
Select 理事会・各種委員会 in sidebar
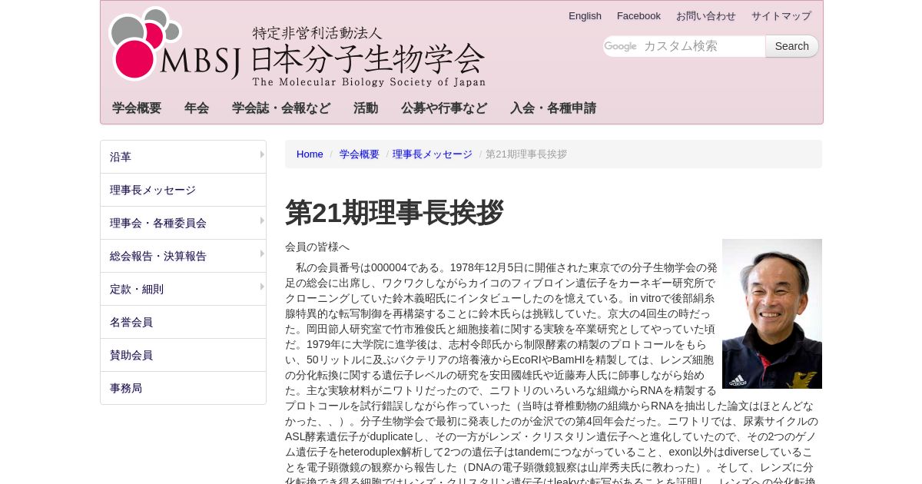pos(183,223)
